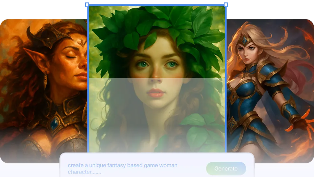Click the Generate button

[x=226, y=169]
